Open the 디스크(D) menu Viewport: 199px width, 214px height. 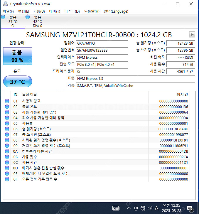[72, 11]
